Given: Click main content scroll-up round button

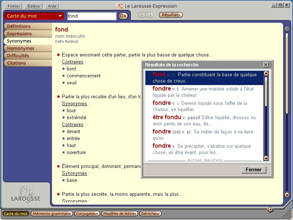Looking at the screenshot, I should 287,29.
